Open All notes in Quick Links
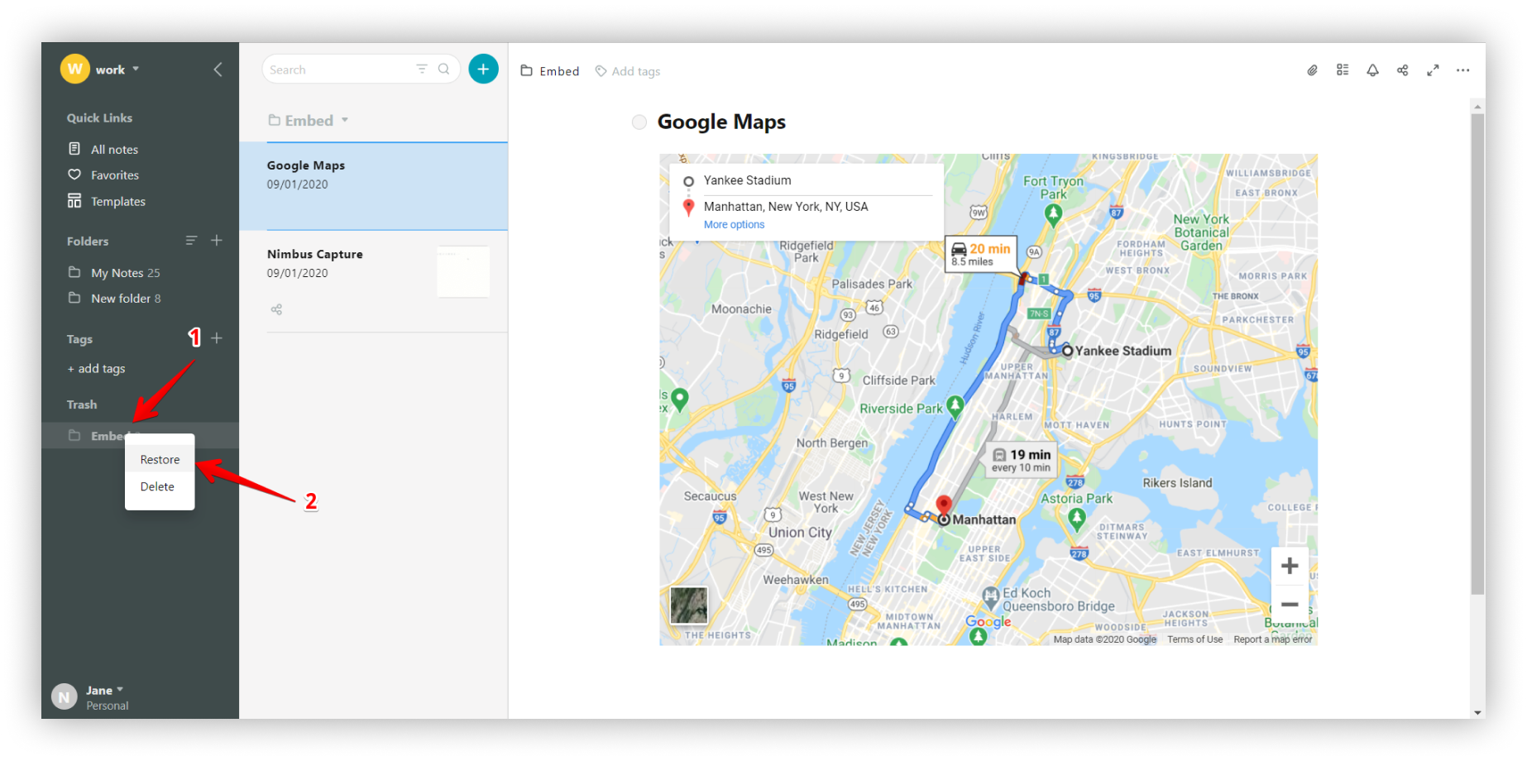The height and width of the screenshot is (761, 1527). [x=114, y=150]
